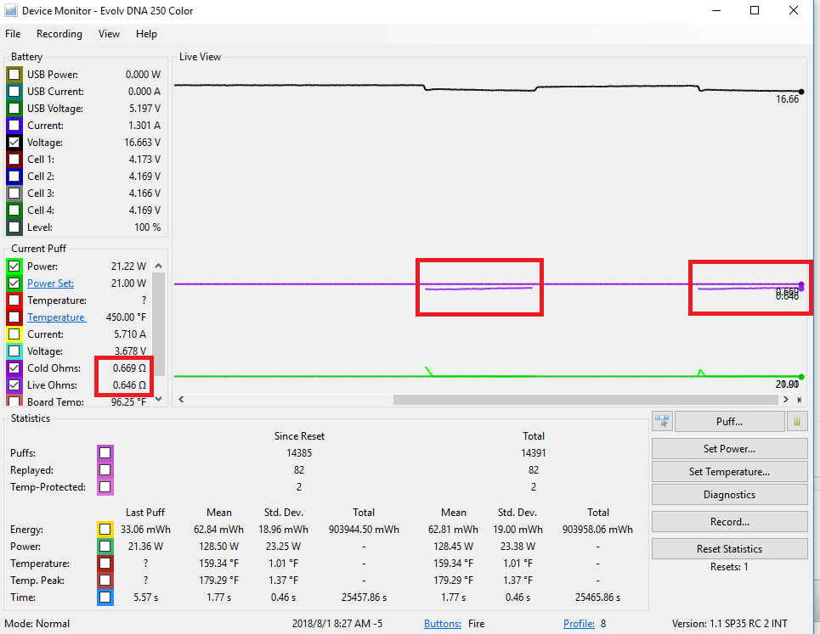Click the Live View scroll left arrow
Screen dimensions: 820x634
(x=178, y=400)
